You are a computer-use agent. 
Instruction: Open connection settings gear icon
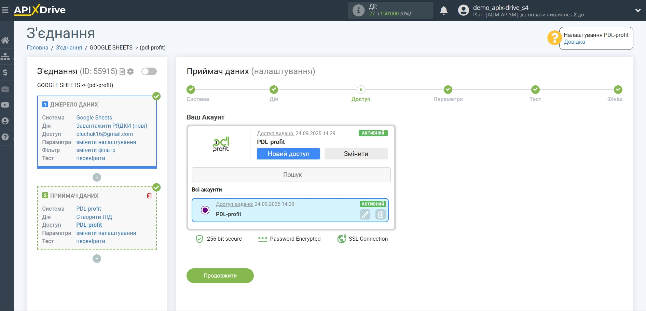tap(130, 71)
